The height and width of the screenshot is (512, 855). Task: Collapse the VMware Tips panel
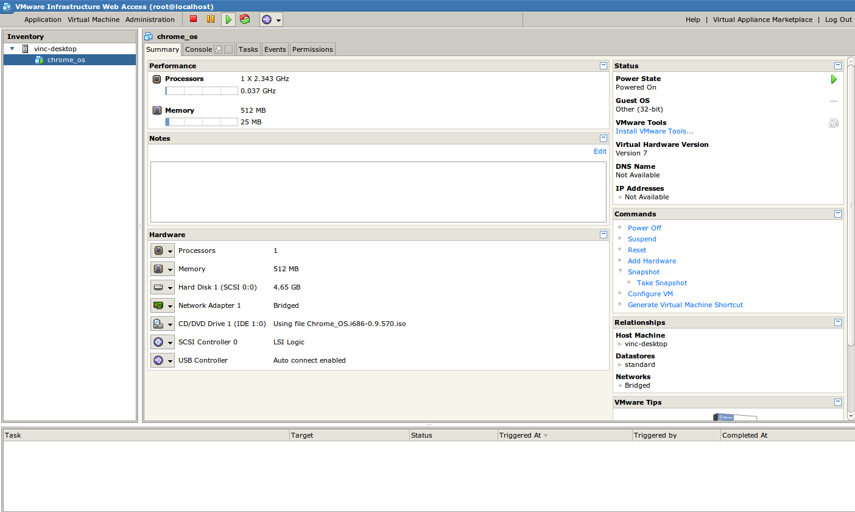click(x=838, y=402)
